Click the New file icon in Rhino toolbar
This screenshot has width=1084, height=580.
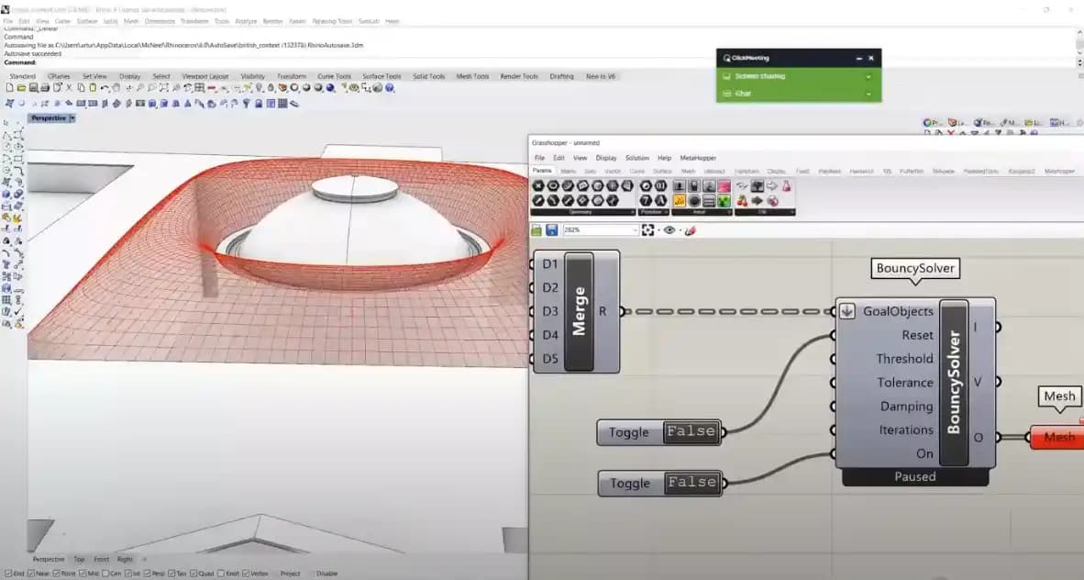pyautogui.click(x=10, y=88)
